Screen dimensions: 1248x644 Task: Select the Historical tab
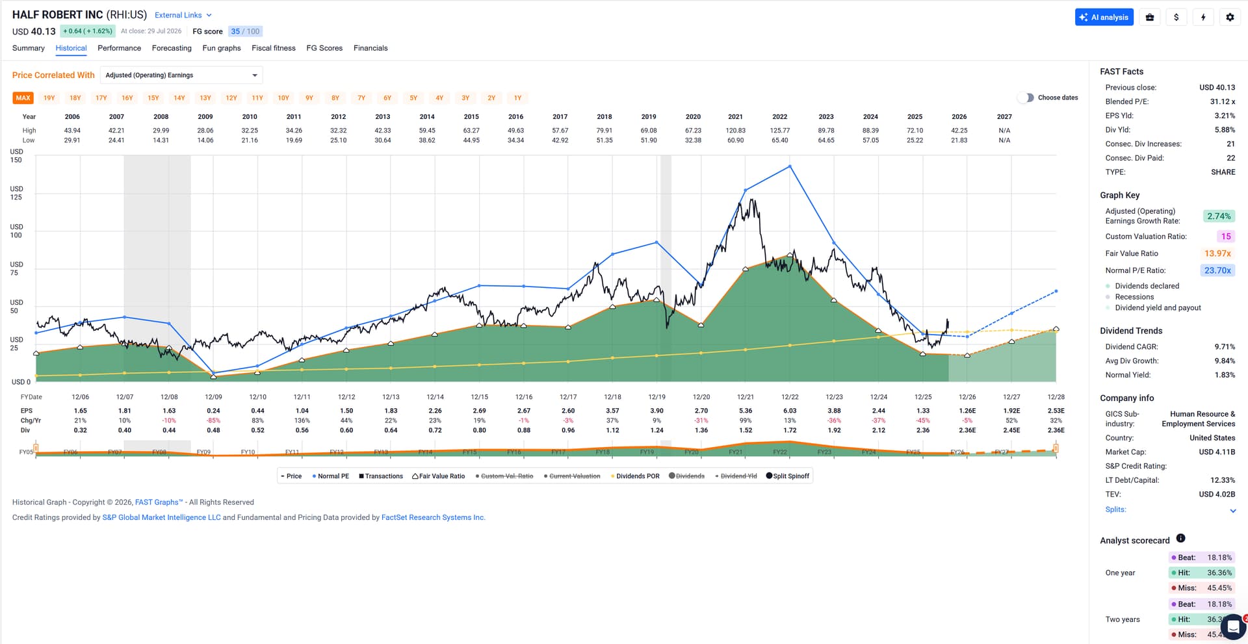(x=71, y=48)
